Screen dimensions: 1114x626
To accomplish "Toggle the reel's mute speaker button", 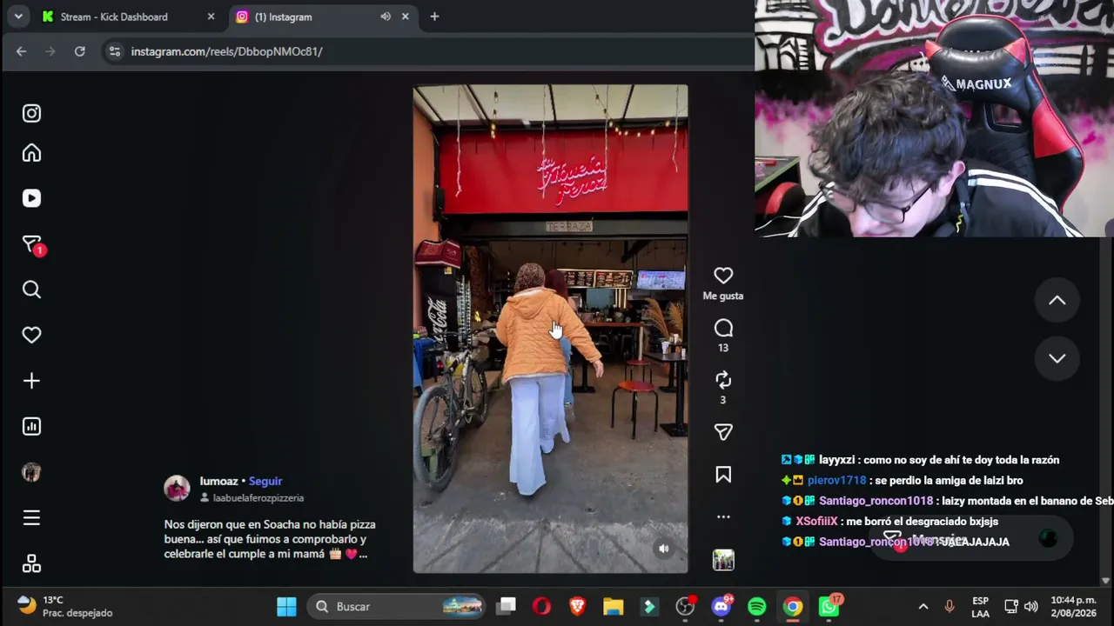I will (664, 549).
